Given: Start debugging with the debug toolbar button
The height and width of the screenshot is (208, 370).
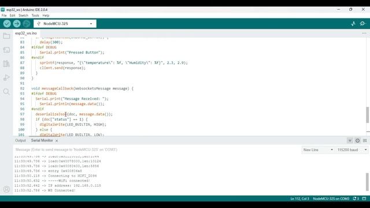Looking at the screenshot, I should pos(27,24).
